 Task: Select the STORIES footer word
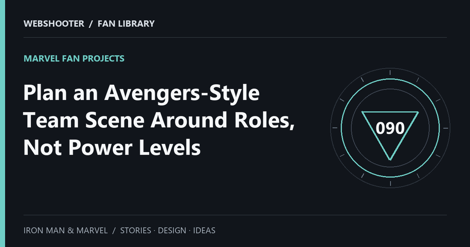[135, 230]
